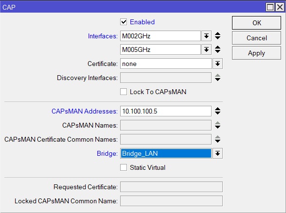
Task: Click the CAP title bar text
Action: click(x=9, y=7)
